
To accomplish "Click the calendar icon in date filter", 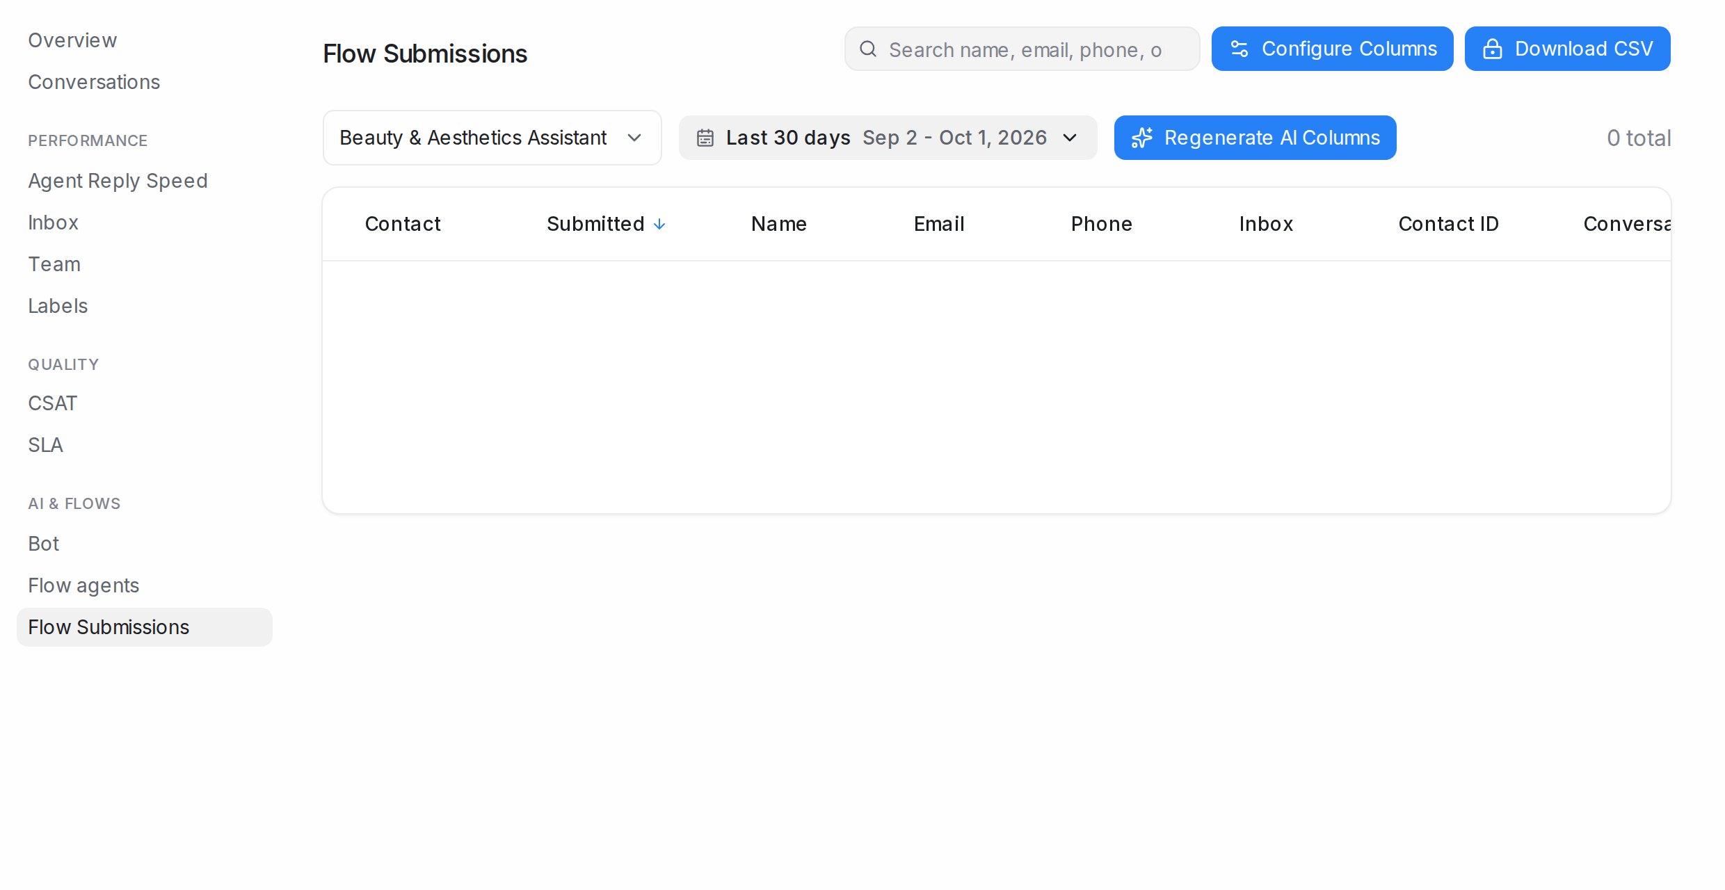I will [705, 138].
